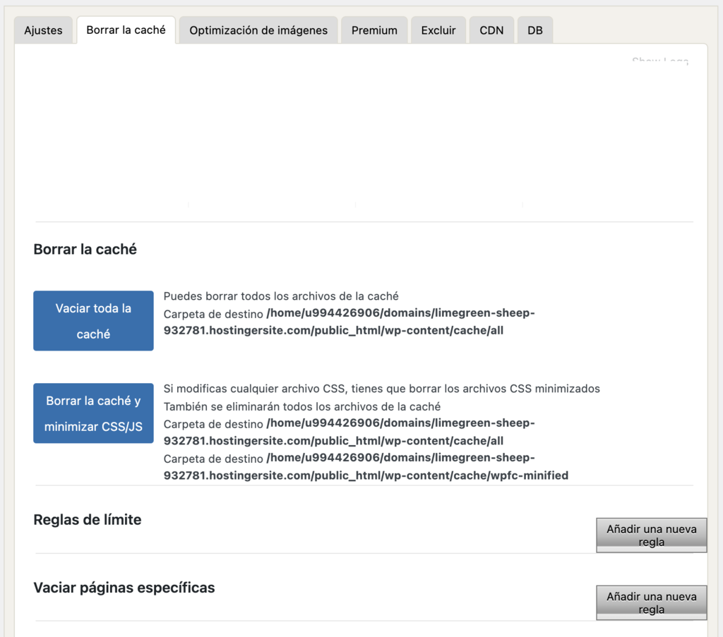The width and height of the screenshot is (723, 637).
Task: Select the Borrar la caché tab
Action: click(x=126, y=30)
